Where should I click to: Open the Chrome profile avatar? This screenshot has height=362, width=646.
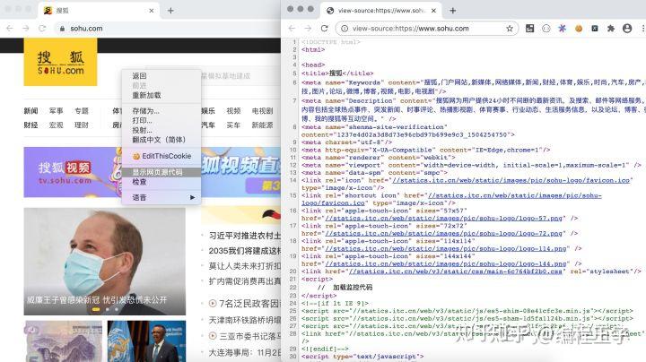point(627,29)
